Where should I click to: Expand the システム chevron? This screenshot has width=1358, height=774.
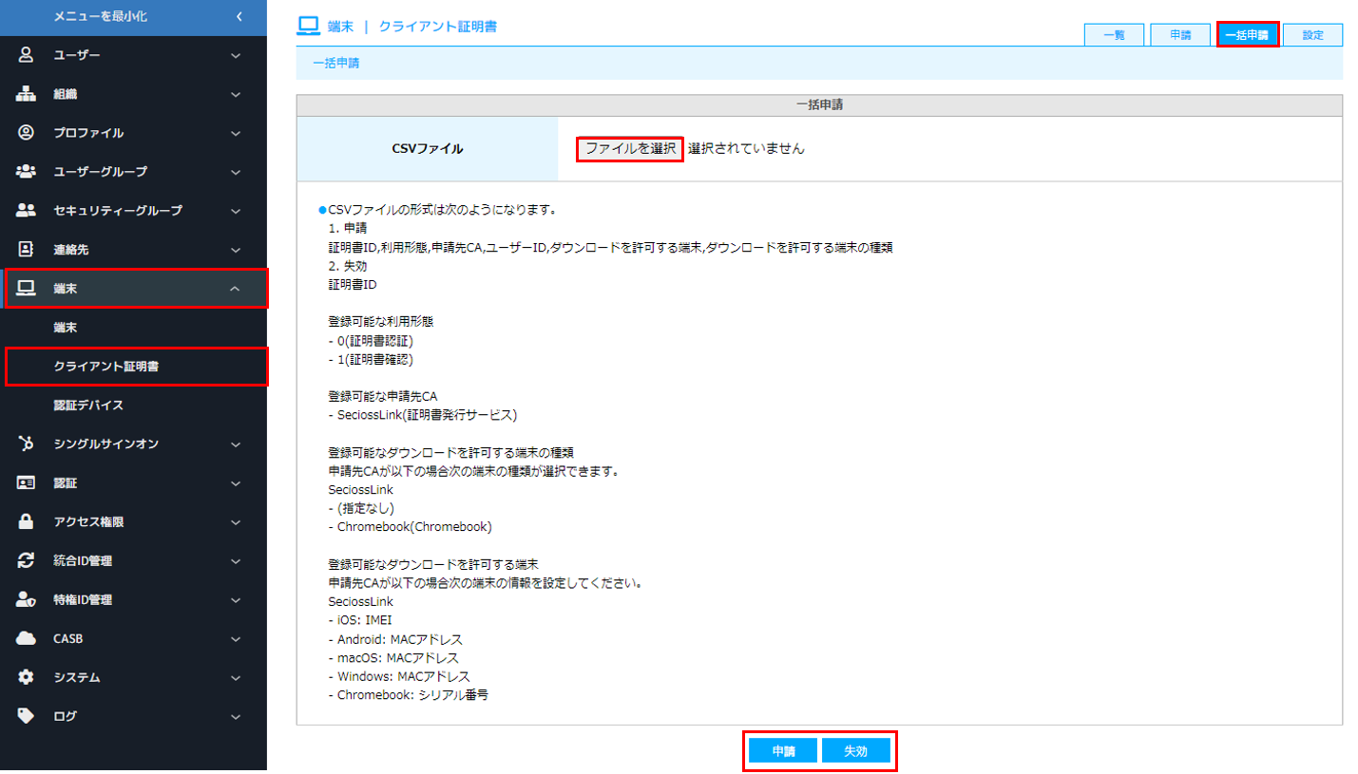236,678
